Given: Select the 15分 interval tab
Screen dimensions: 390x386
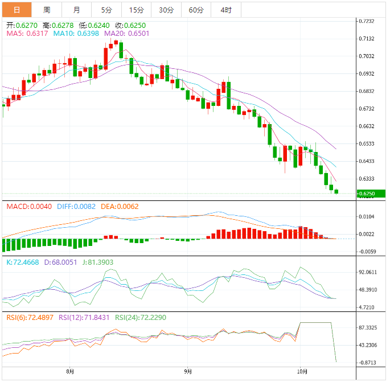Looking at the screenshot, I should point(137,10).
